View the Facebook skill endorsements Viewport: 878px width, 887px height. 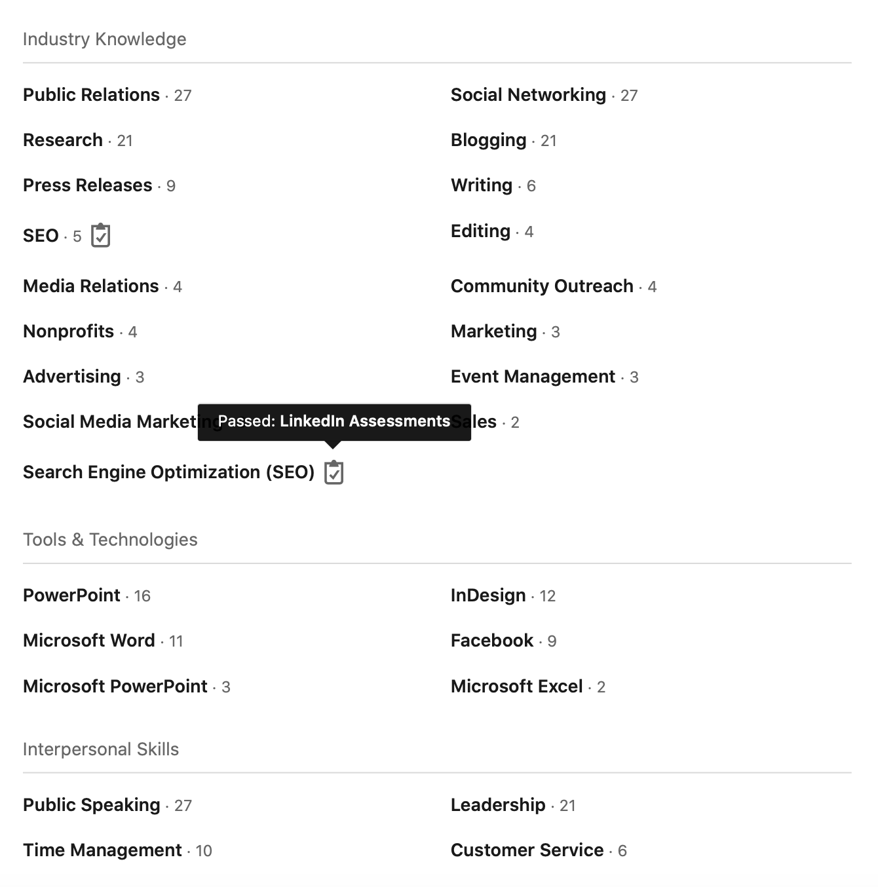click(492, 641)
